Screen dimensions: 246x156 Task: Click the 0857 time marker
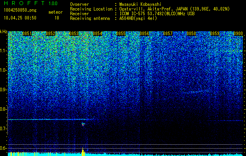(168, 34)
